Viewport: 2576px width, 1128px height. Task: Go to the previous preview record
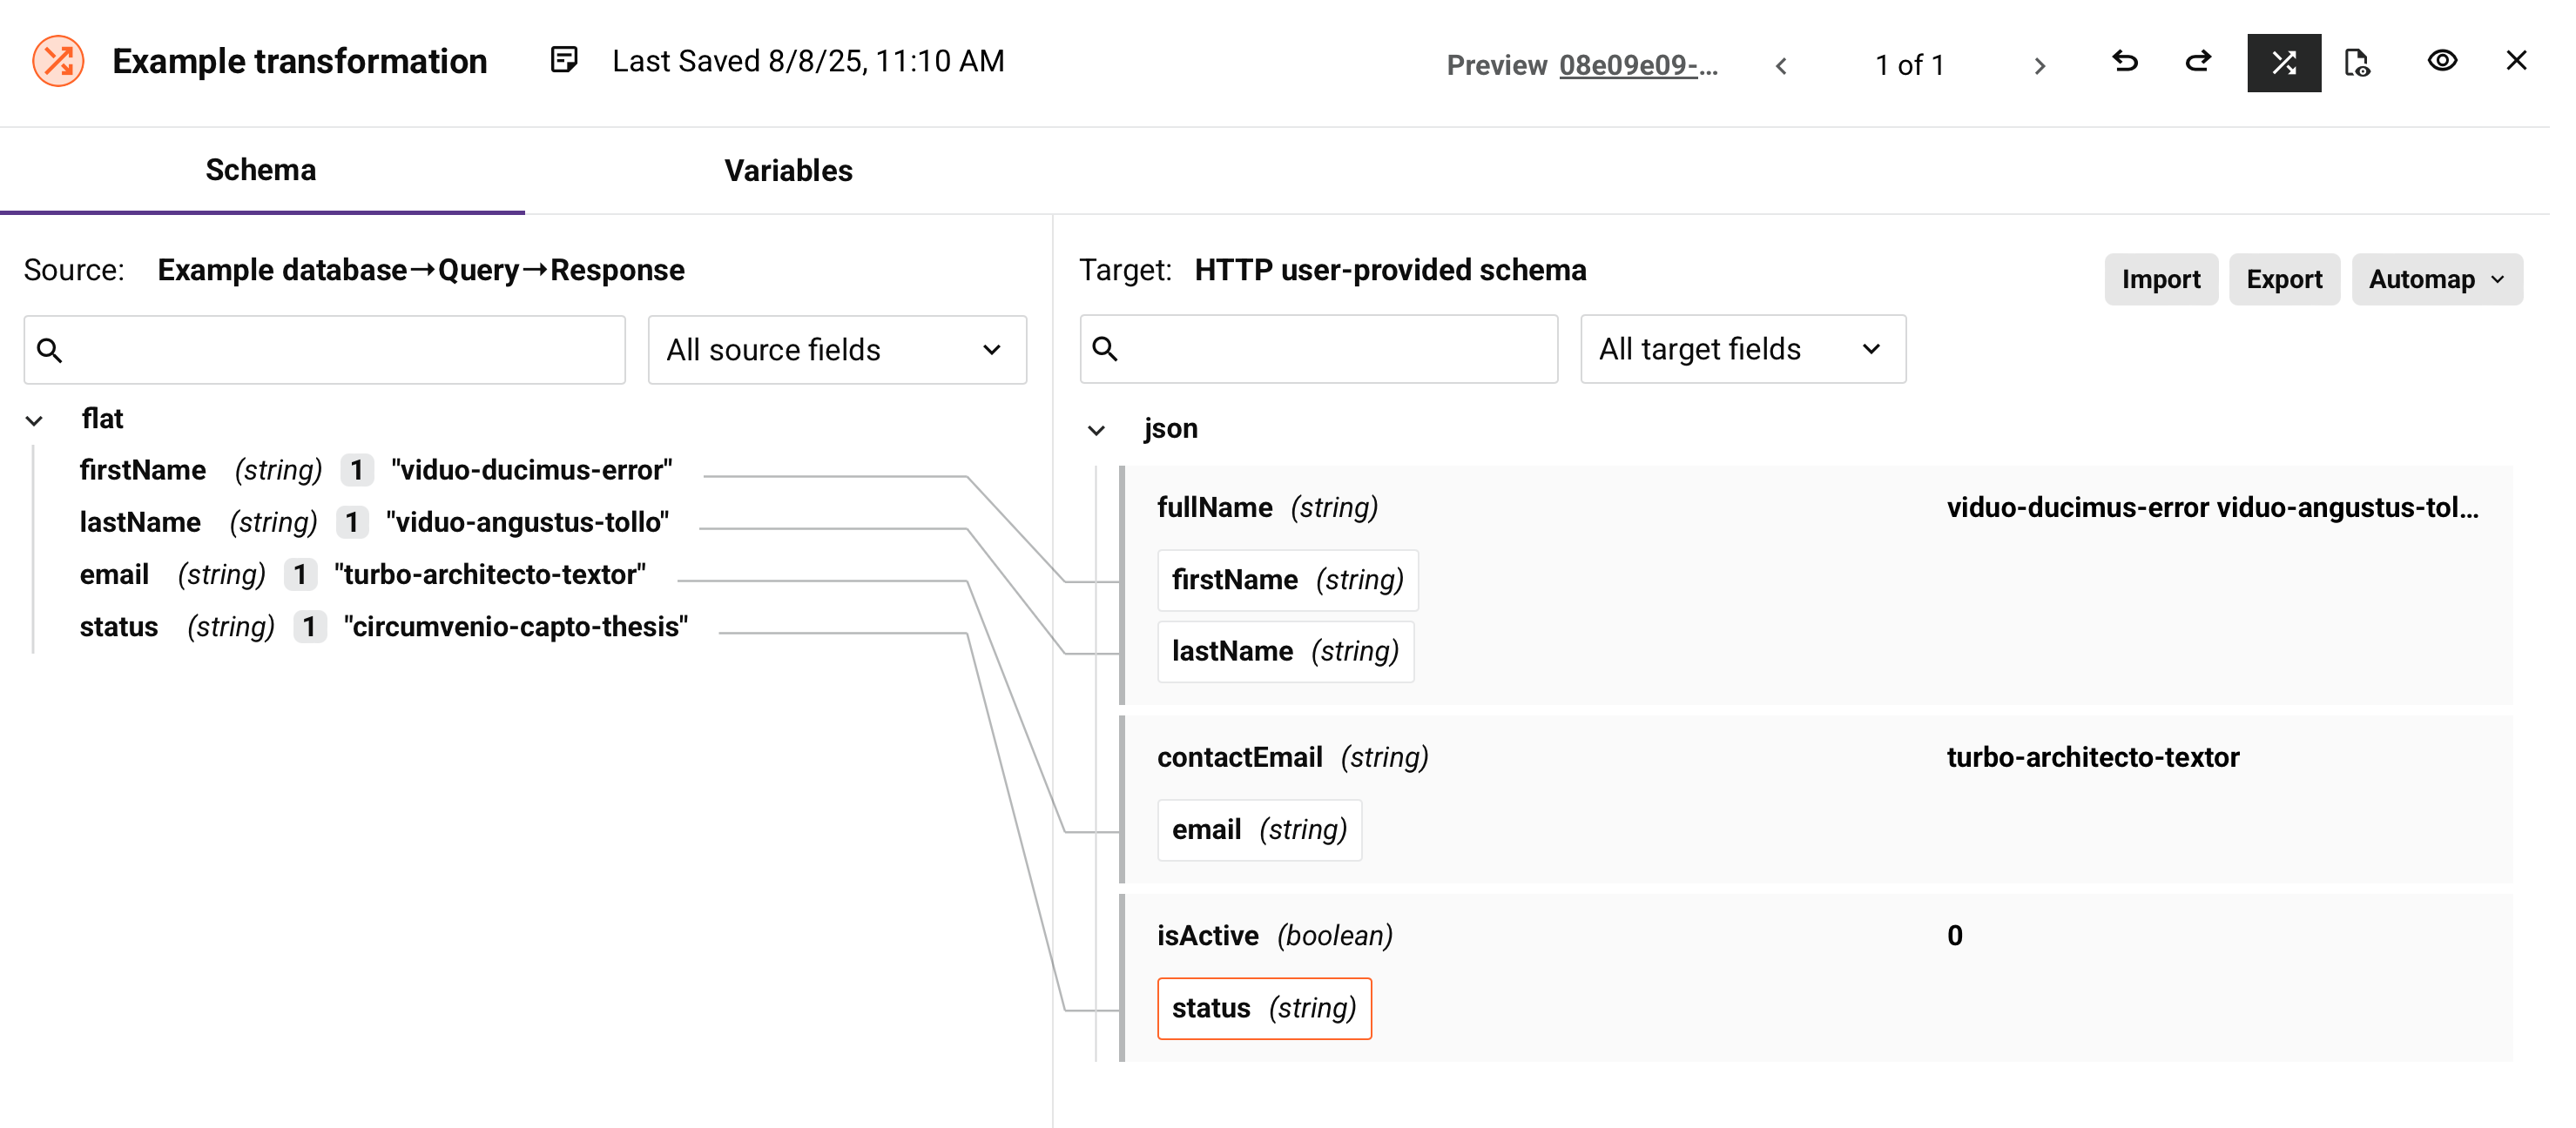pyautogui.click(x=1781, y=66)
